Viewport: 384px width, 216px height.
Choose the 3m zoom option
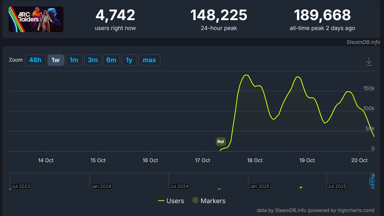click(x=93, y=60)
